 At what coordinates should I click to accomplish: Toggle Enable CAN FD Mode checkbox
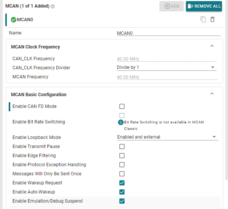pyautogui.click(x=122, y=106)
